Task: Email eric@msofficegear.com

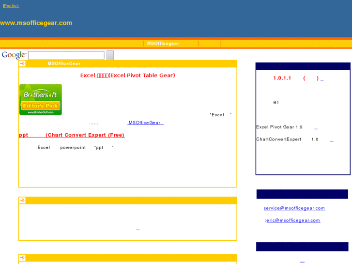Action: 293,220
